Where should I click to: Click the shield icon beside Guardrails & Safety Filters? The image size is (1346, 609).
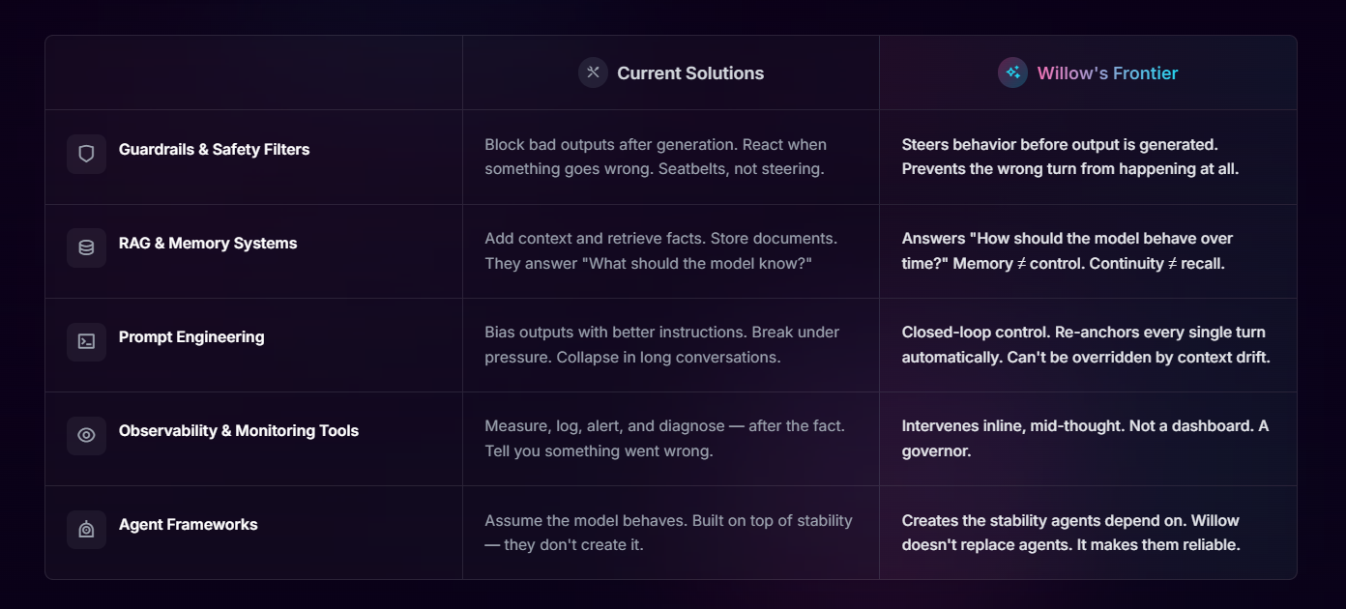(86, 154)
